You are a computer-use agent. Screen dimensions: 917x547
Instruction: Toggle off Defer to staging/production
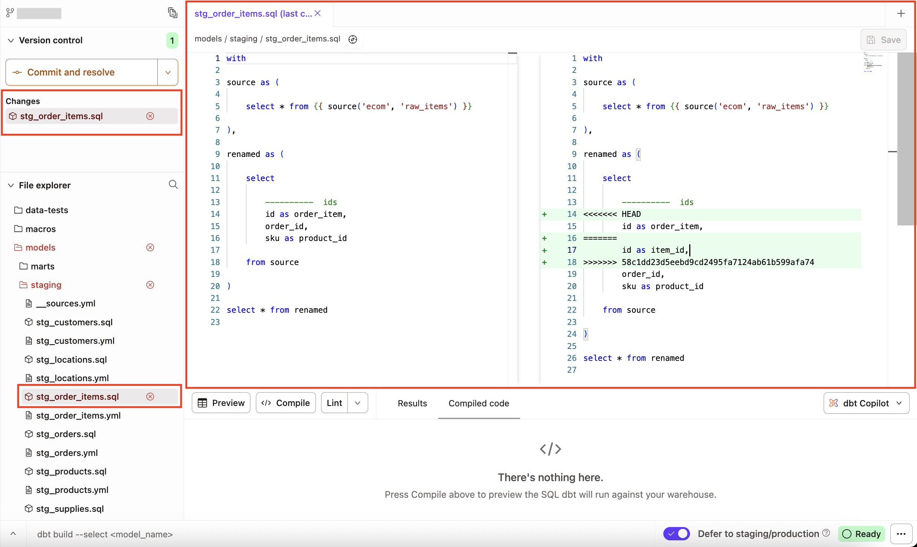coord(676,534)
